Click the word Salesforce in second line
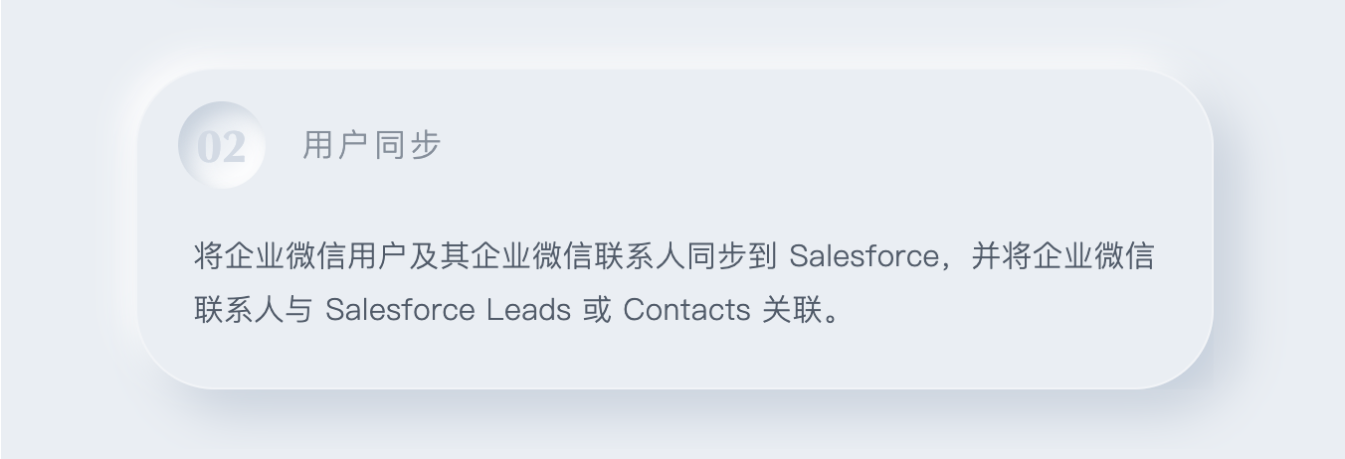1345x459 pixels. click(x=400, y=310)
